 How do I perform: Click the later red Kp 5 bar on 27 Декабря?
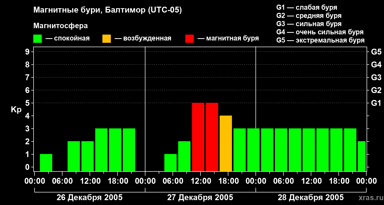coord(212,137)
